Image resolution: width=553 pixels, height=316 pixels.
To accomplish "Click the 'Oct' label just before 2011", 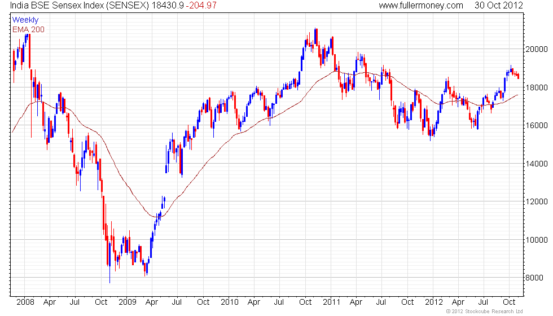I will pyautogui.click(x=305, y=302).
